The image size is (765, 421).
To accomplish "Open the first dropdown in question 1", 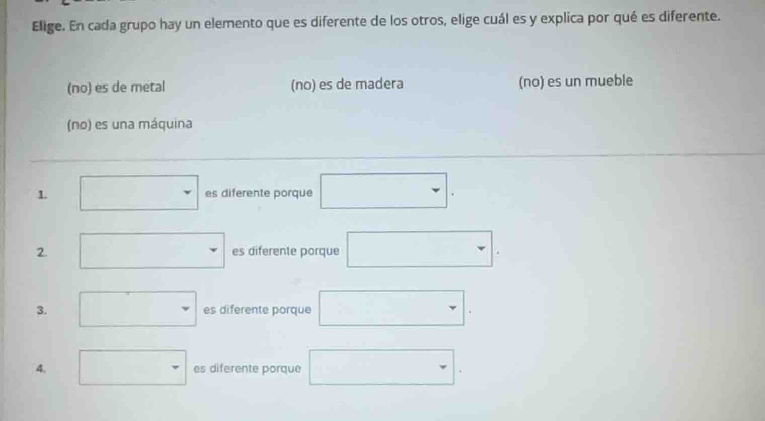I will coord(139,192).
